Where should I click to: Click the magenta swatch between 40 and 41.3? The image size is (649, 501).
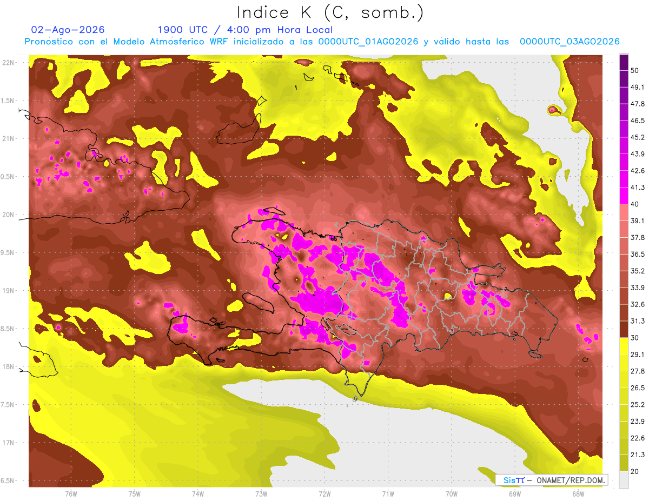click(x=624, y=195)
